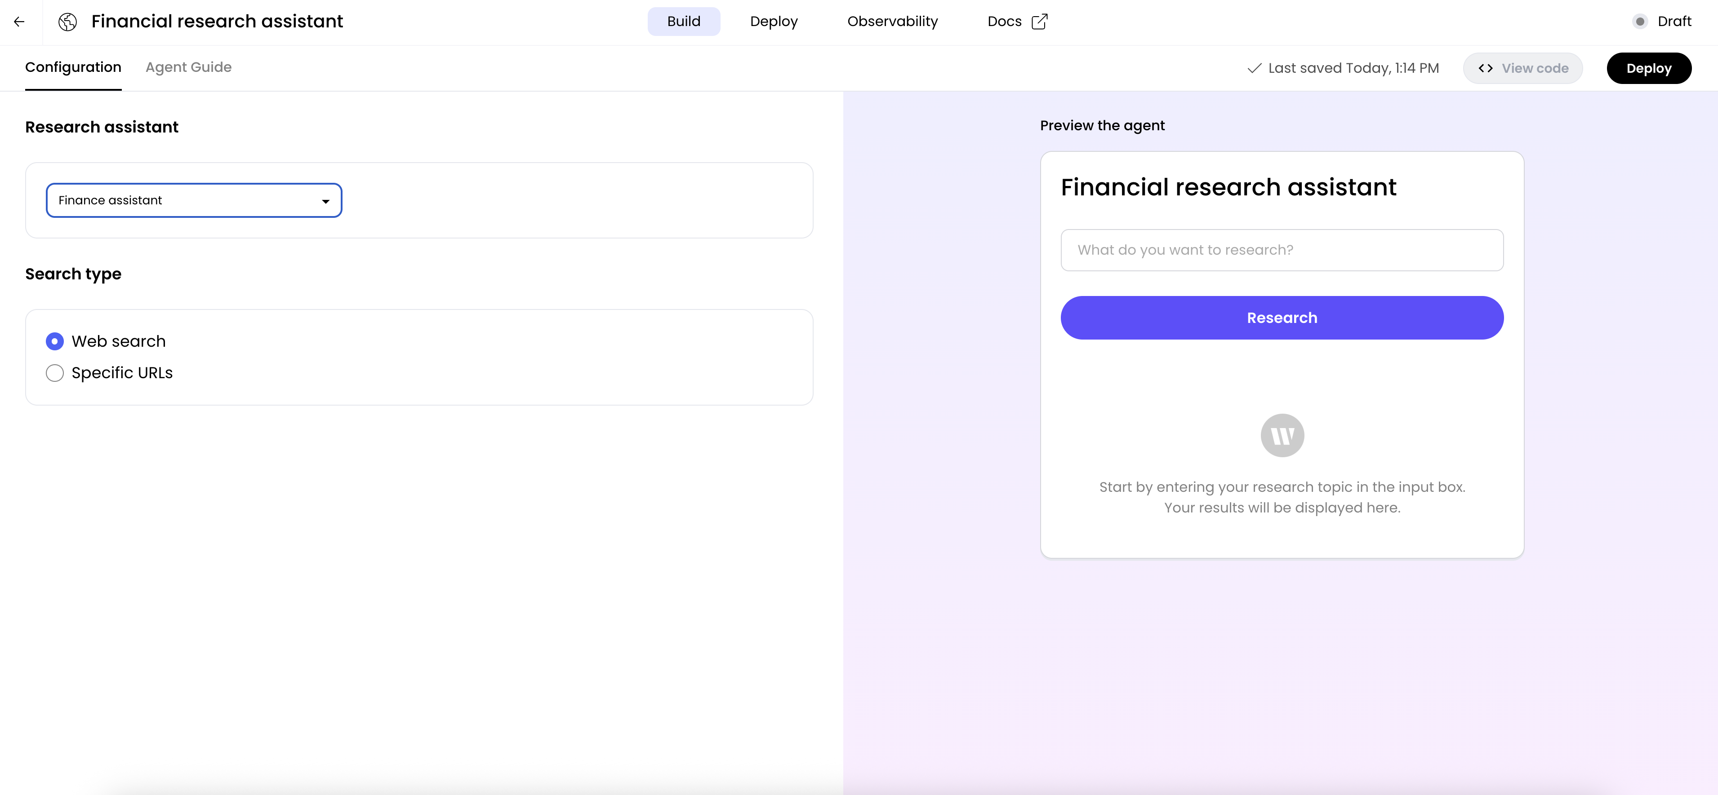Screen dimensions: 1718x795
Task: Click the 'Financial research assistant' page title
Action: [218, 21]
